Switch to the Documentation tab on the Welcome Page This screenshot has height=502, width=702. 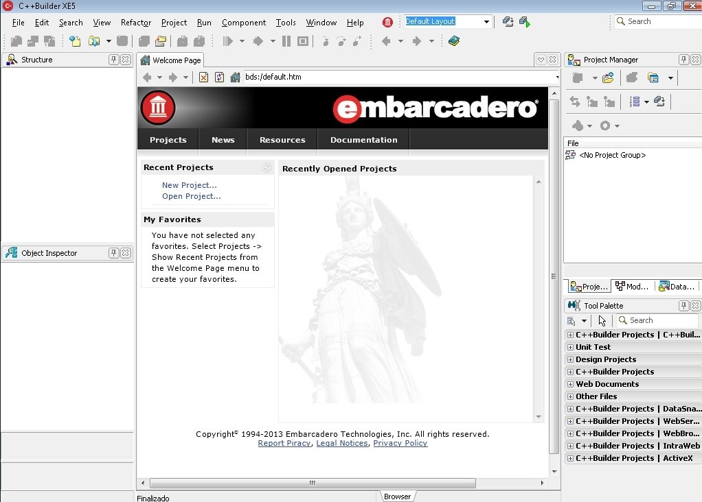coord(363,140)
